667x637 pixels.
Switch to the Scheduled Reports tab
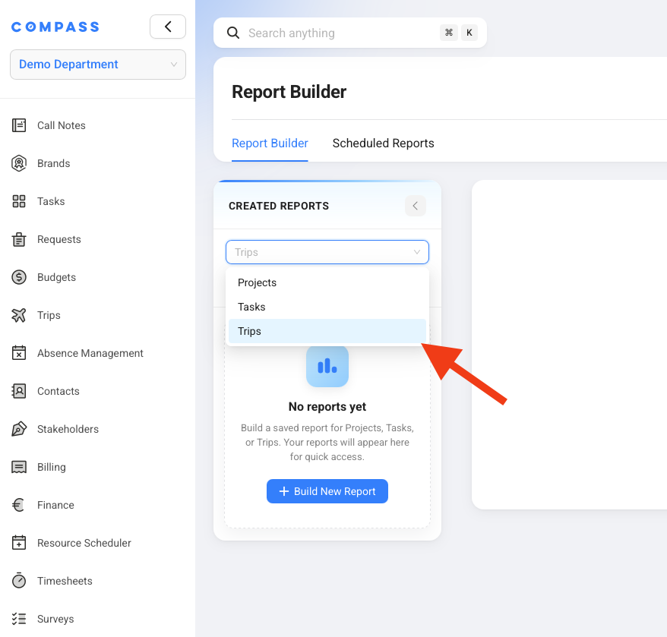point(384,143)
